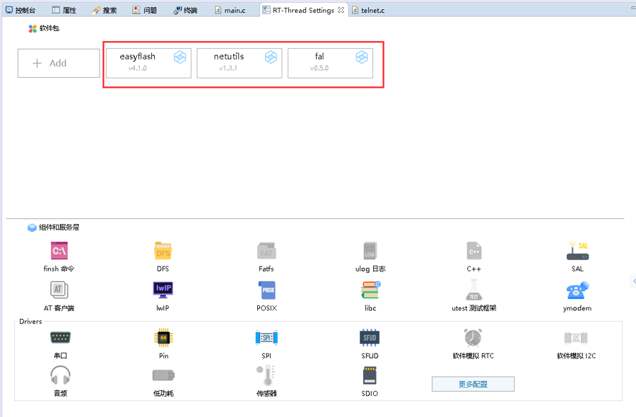Switch to the 控制台 console tab
Image resolution: width=636 pixels, height=417 pixels.
[x=21, y=11]
